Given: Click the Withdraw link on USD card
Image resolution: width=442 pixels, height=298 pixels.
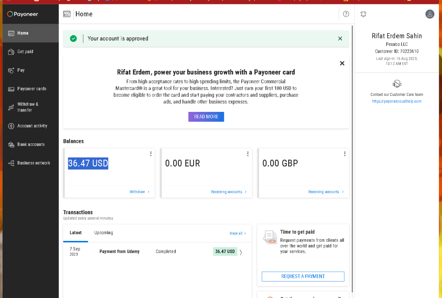Looking at the screenshot, I should pos(140,192).
